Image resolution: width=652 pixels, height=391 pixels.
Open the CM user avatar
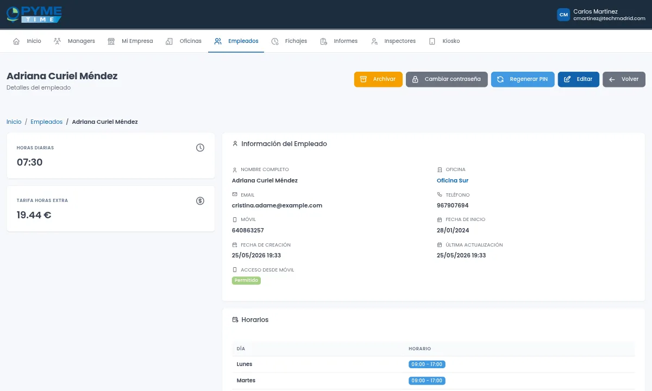click(x=563, y=15)
